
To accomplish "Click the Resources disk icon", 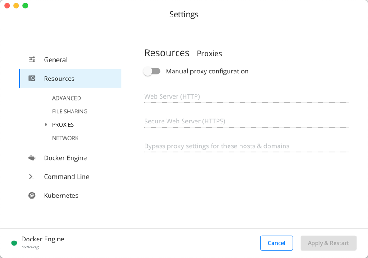I will point(32,79).
